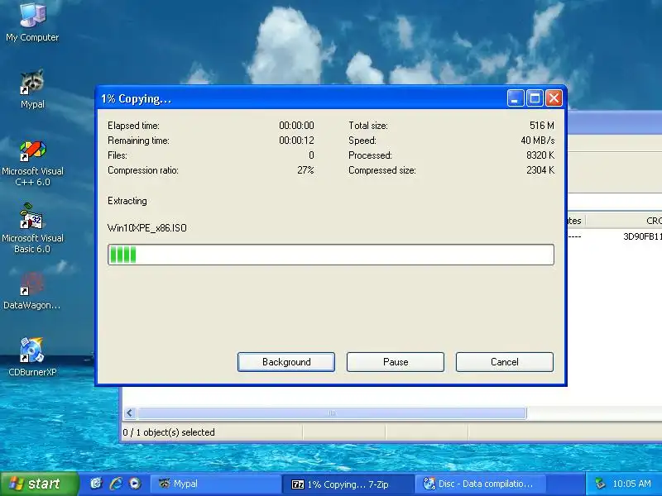Screen dimensions: 662x496
Task: Launch Internet Explorer from quick launch
Action: coord(116,484)
